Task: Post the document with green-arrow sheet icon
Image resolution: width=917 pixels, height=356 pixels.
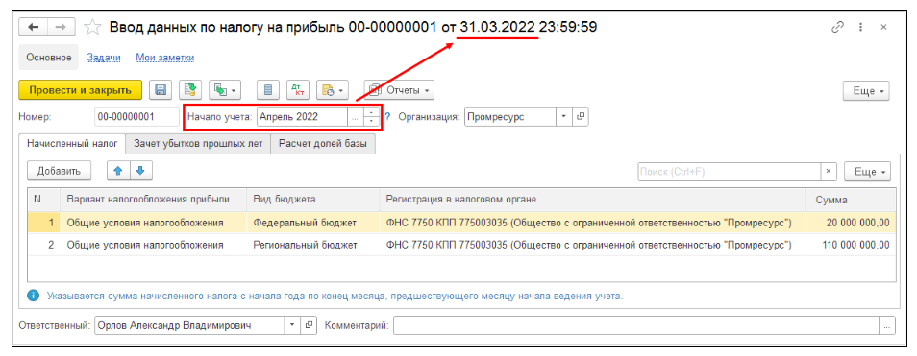Action: (x=189, y=90)
